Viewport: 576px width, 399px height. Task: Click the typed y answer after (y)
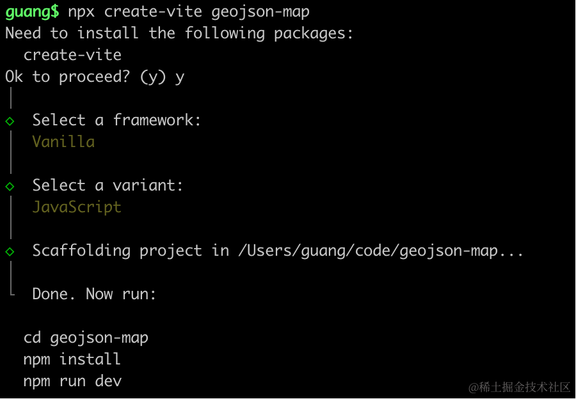tap(180, 78)
